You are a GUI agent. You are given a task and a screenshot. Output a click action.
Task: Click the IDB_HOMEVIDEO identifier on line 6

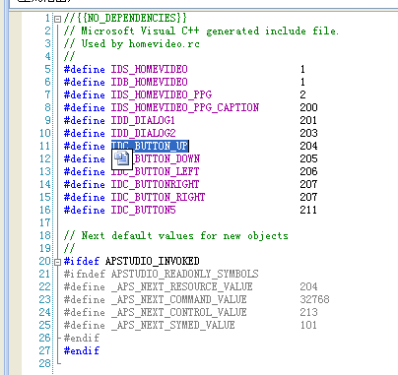tap(149, 82)
